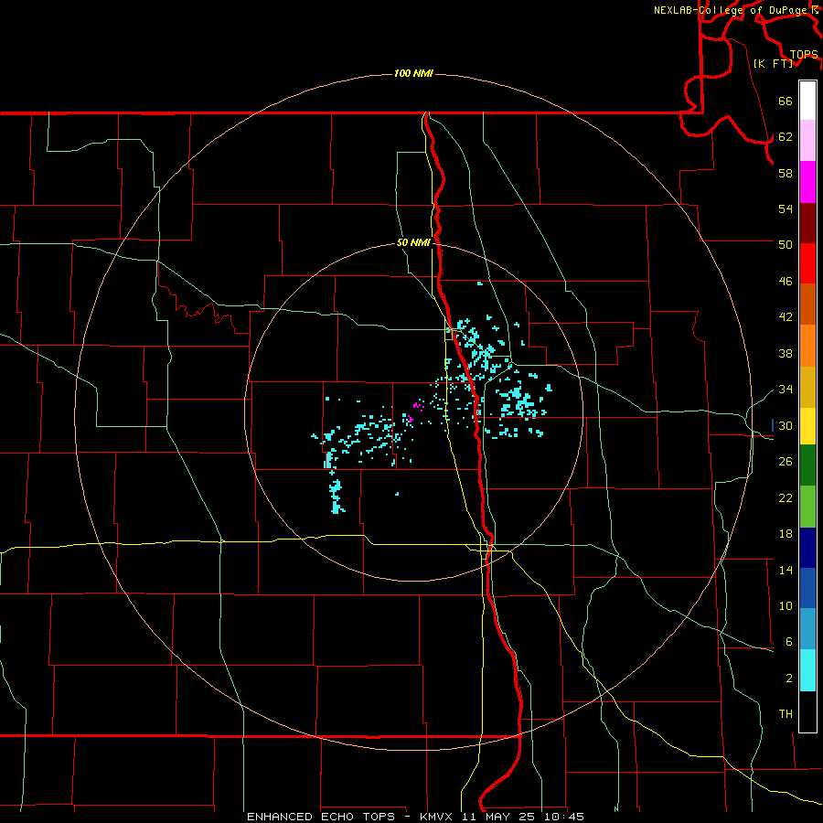This screenshot has width=823, height=823.
Task: Click the black threshold swatch at legend bottom
Action: point(807,711)
